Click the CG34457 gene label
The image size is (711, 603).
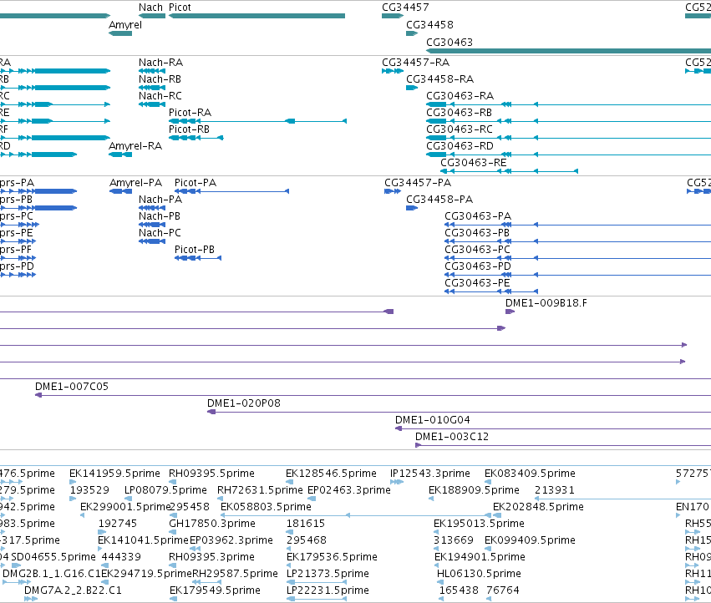pyautogui.click(x=405, y=8)
